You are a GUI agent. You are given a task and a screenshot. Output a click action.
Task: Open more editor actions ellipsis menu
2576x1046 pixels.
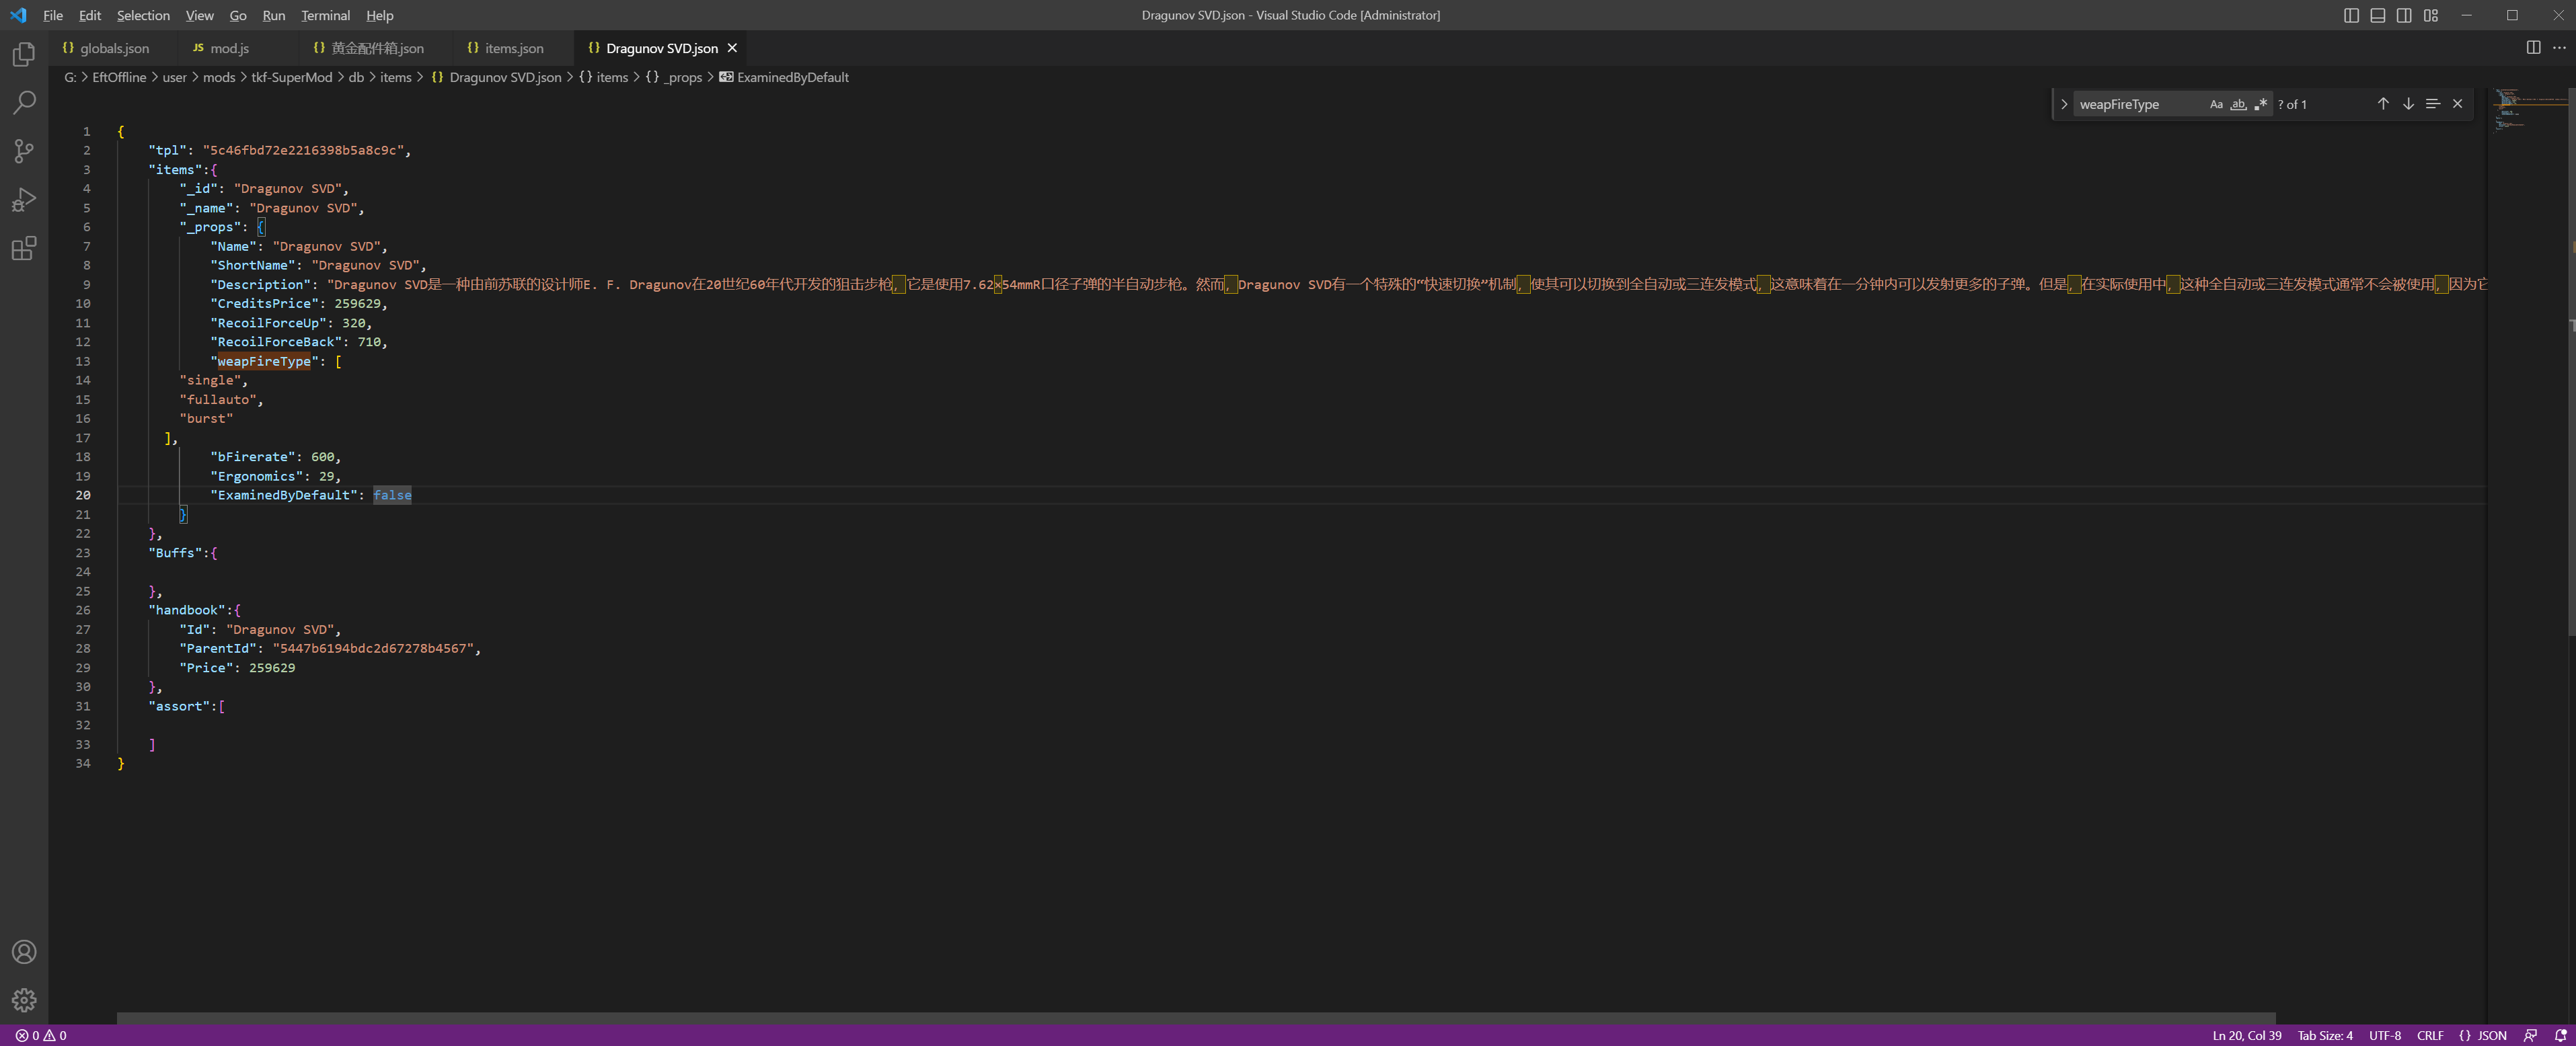2559,48
